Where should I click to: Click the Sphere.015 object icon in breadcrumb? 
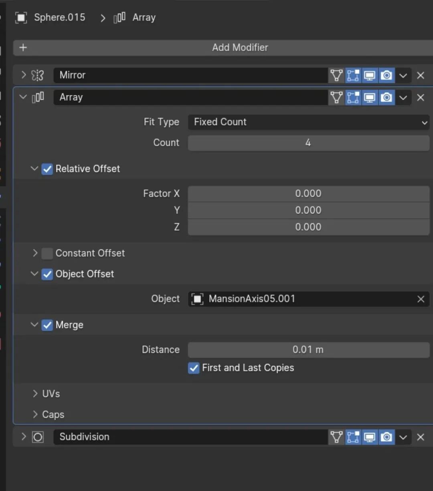click(x=21, y=18)
